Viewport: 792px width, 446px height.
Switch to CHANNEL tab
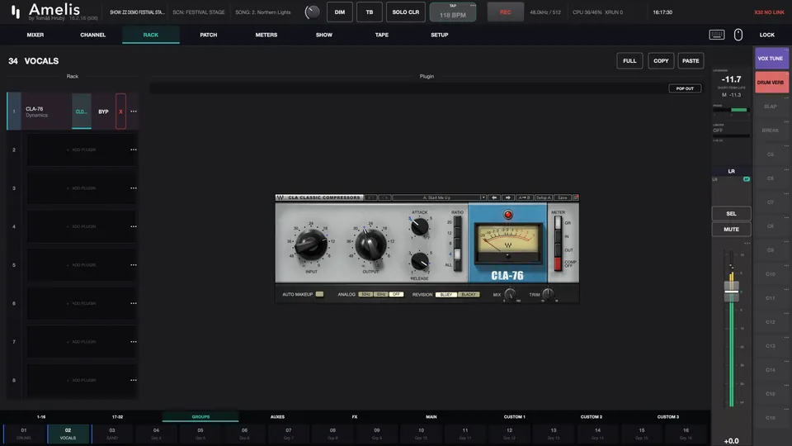[93, 35]
